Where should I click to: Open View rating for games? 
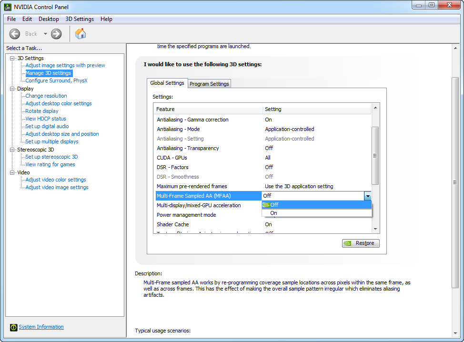click(x=50, y=164)
